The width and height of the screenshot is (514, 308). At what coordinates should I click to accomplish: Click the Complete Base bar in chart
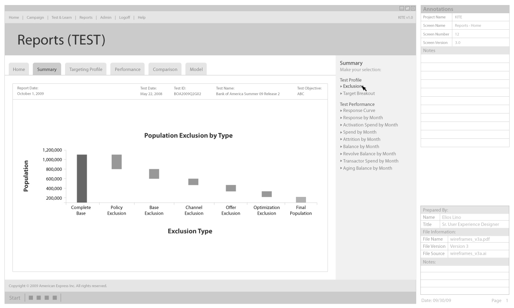point(82,178)
